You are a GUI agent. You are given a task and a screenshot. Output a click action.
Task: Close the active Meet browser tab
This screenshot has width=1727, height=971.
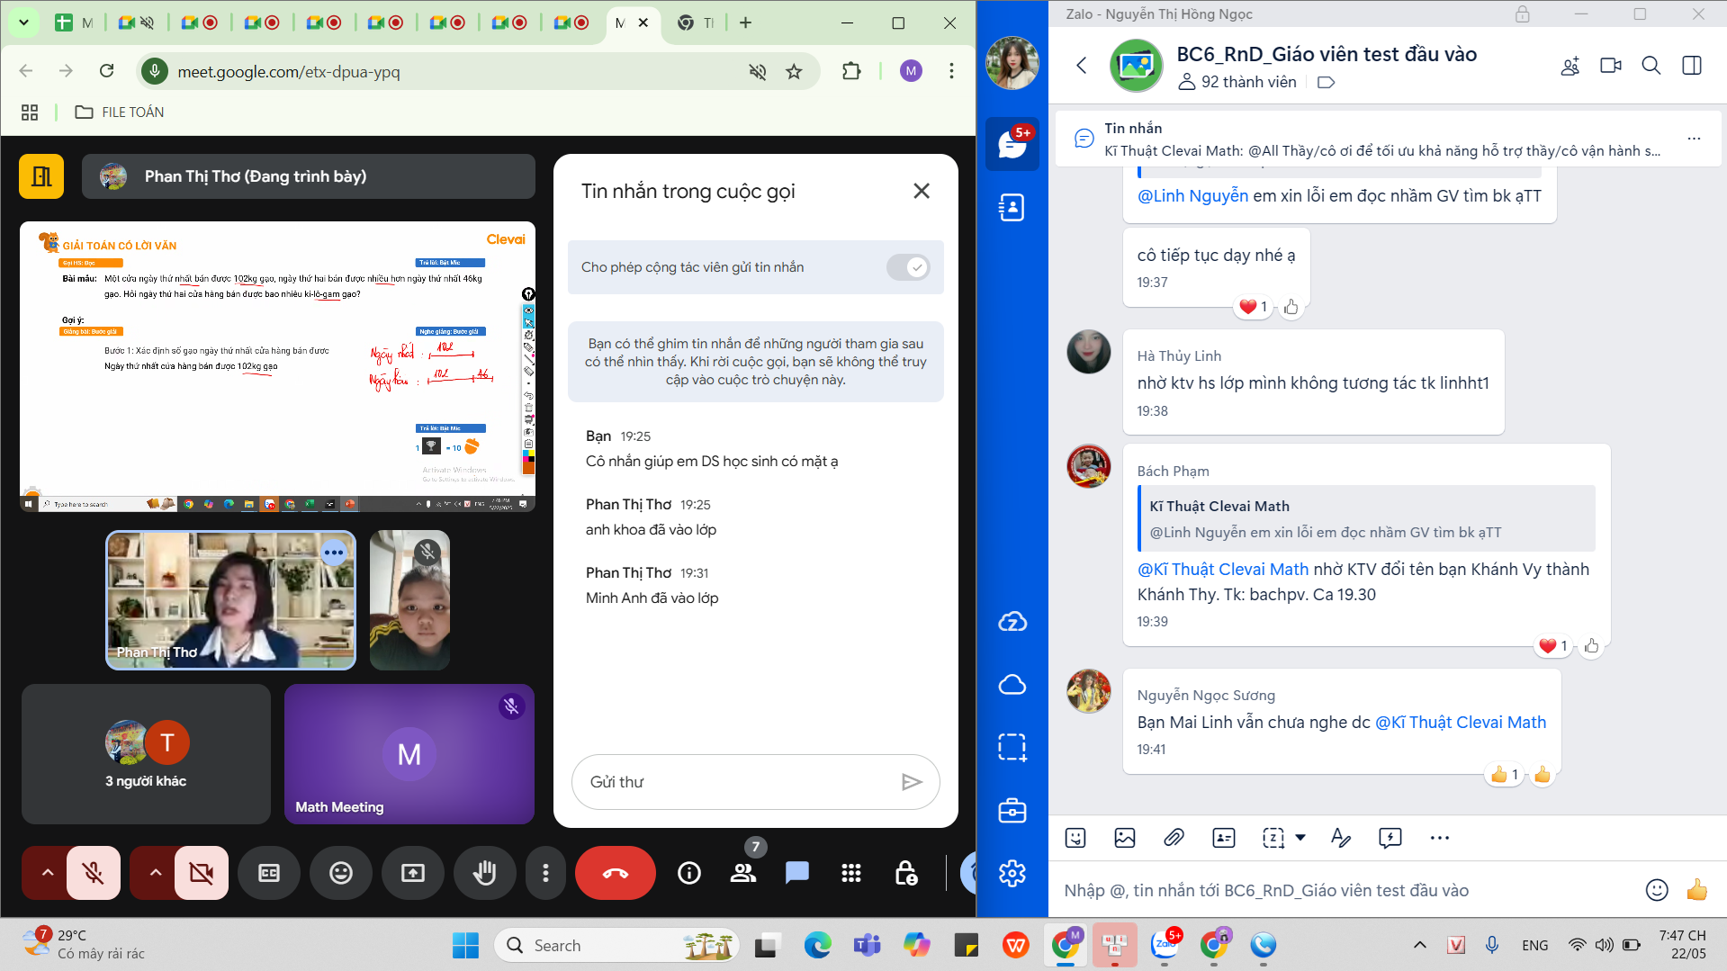[643, 22]
